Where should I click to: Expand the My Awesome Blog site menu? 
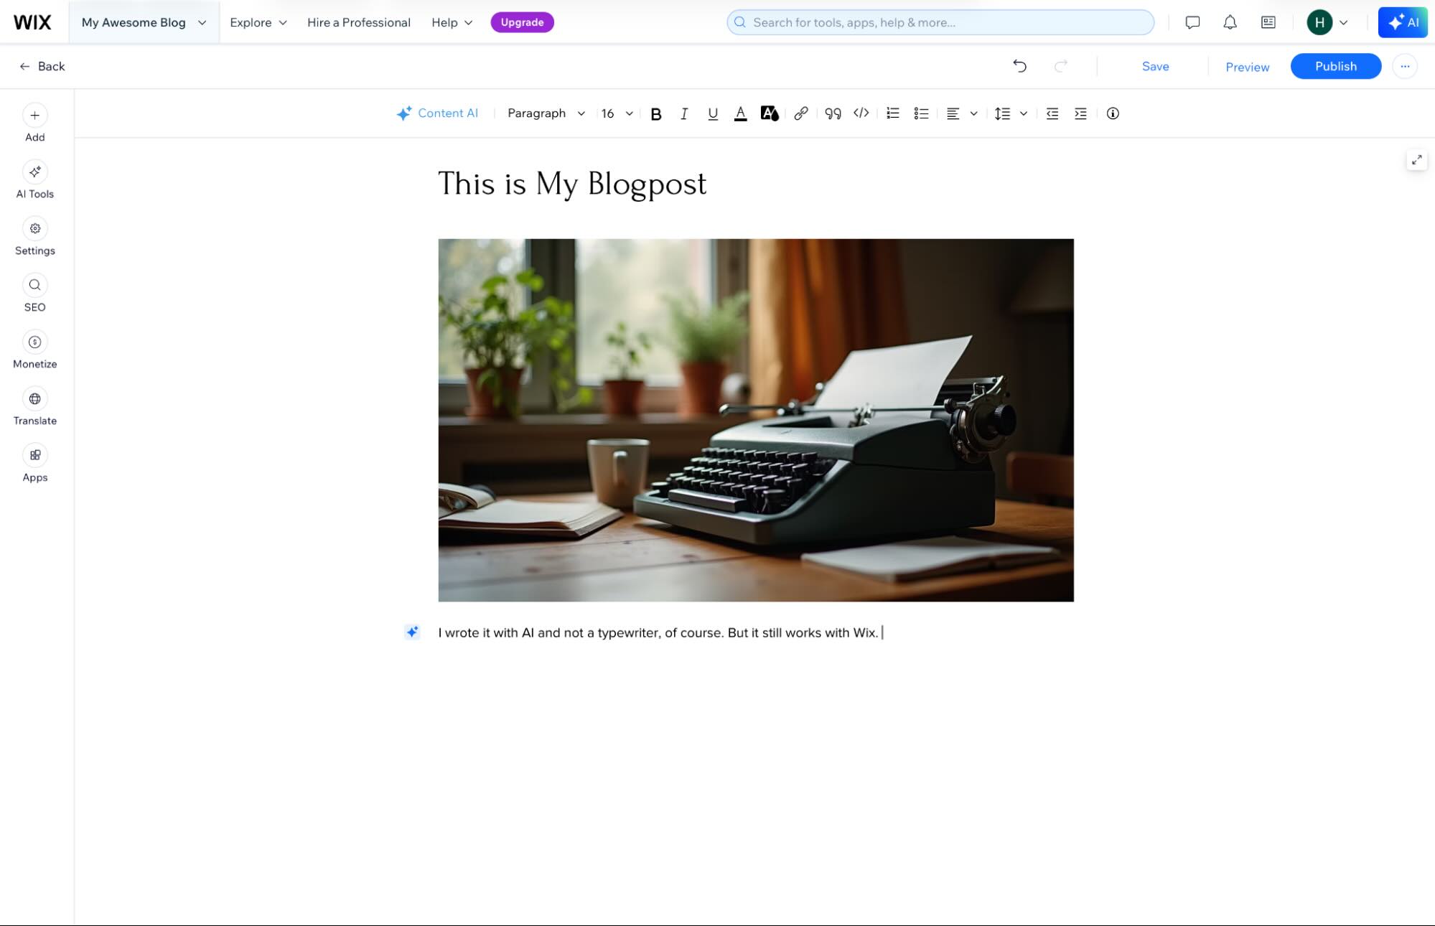(142, 22)
